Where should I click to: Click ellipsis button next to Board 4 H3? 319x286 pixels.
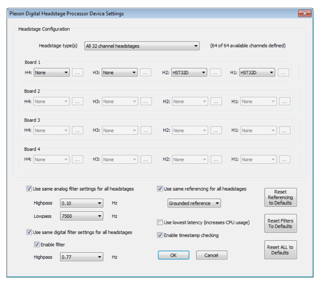[146, 160]
